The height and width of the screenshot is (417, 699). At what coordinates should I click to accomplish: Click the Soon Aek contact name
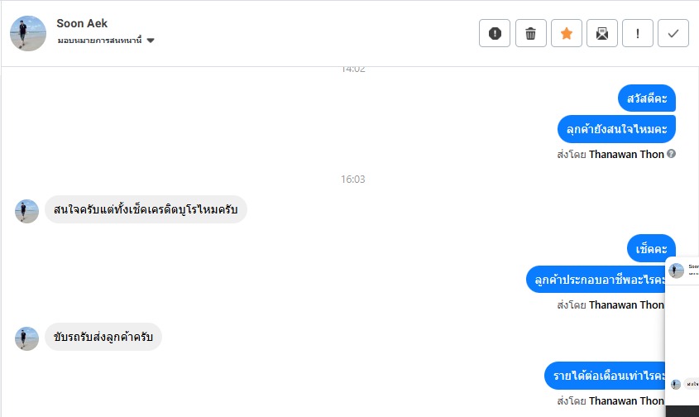click(82, 23)
